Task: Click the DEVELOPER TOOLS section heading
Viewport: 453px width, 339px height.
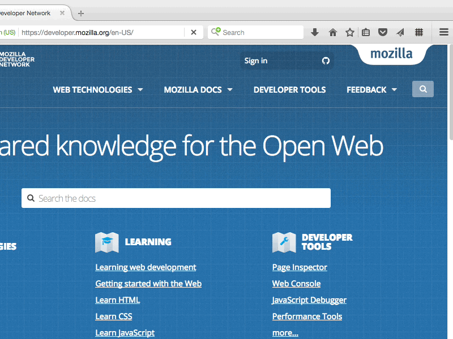Action: pyautogui.click(x=327, y=242)
